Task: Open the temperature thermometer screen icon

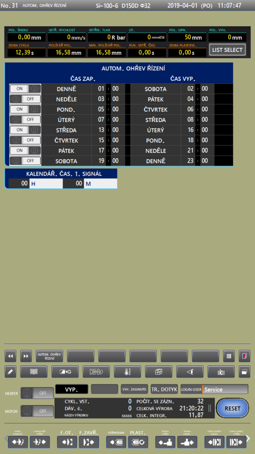Action: click(127, 372)
